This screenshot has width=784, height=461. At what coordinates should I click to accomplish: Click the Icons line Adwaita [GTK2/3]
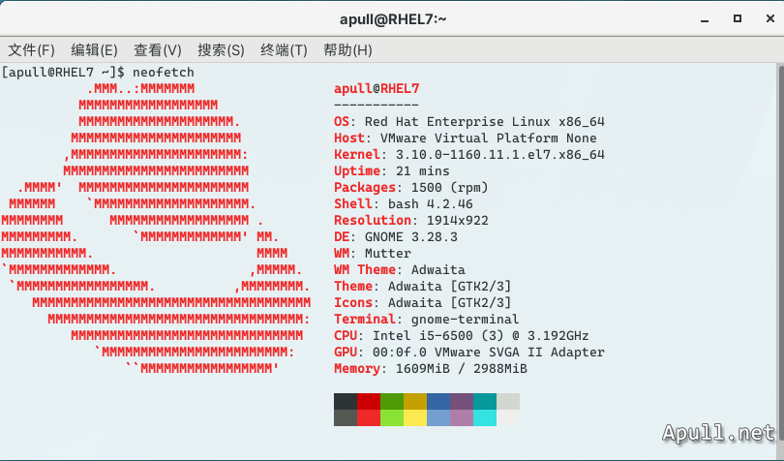pos(423,303)
